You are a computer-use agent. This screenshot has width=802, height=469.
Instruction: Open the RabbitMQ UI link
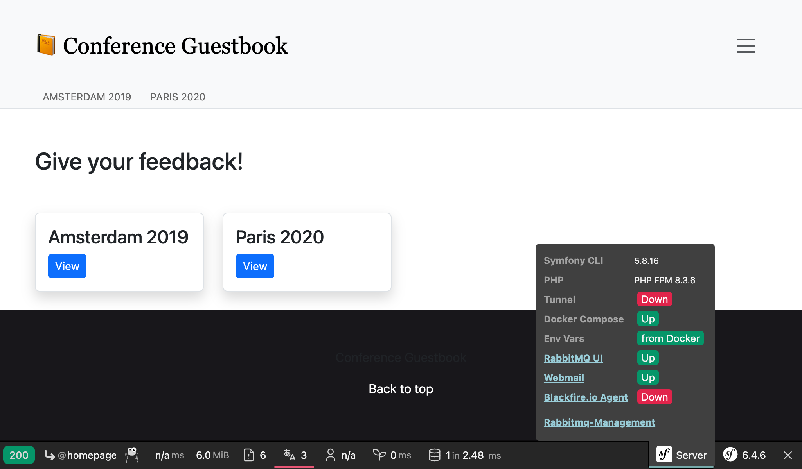[x=573, y=358]
